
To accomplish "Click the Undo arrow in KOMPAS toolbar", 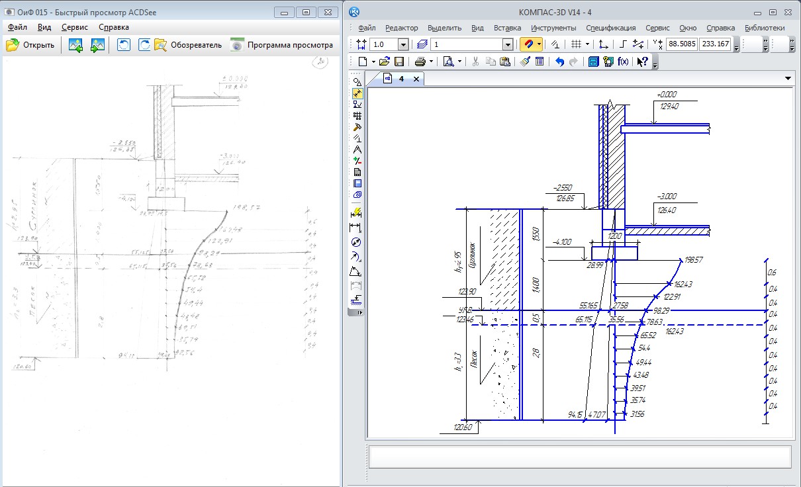I will coord(559,62).
